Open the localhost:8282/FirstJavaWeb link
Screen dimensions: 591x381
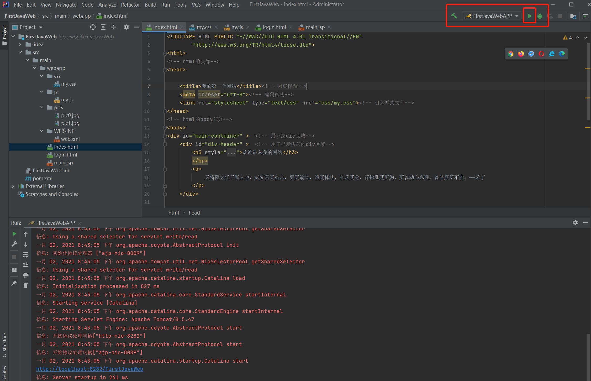(89, 369)
